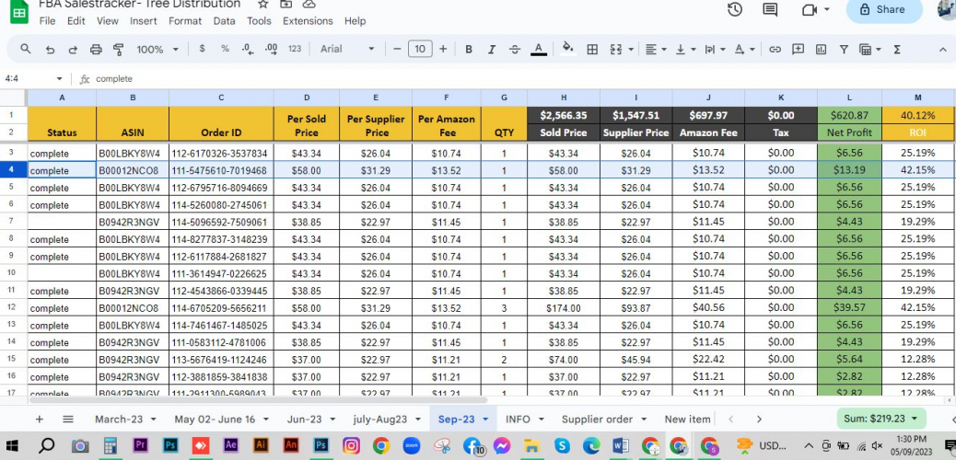Open more number formats 123 button
Viewport: 956px width, 460px height.
point(295,49)
